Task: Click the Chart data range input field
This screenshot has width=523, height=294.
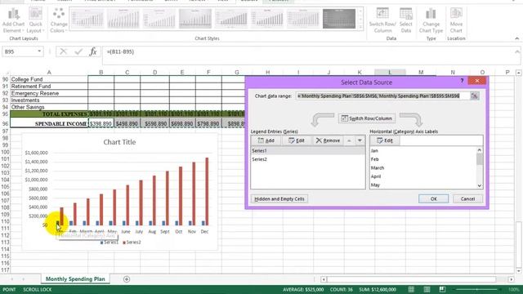Action: [382, 96]
